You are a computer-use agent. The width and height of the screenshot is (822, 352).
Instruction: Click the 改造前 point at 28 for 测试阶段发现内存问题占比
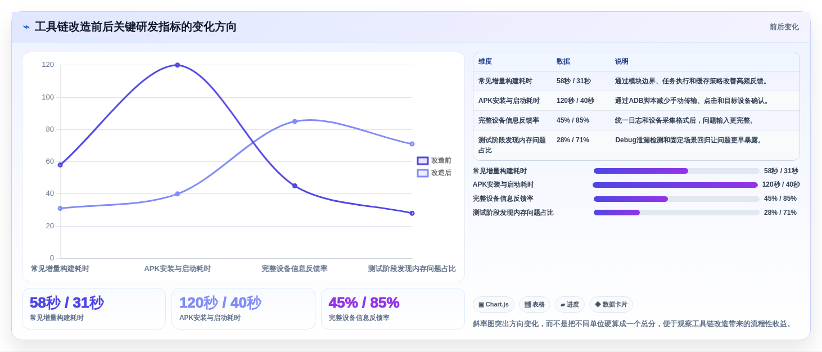point(412,213)
